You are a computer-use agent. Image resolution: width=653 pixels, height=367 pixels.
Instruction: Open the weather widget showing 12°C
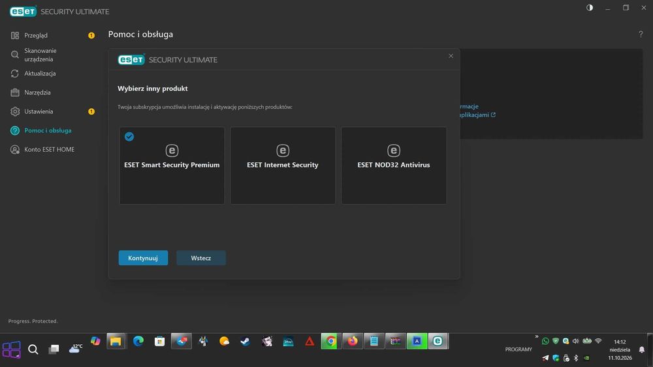coord(76,348)
